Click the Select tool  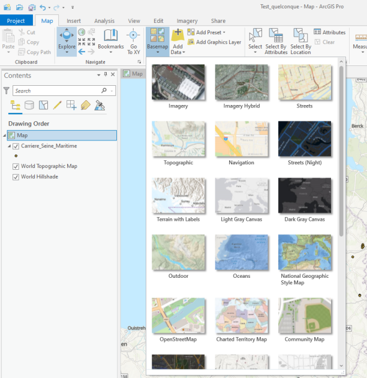click(x=255, y=41)
